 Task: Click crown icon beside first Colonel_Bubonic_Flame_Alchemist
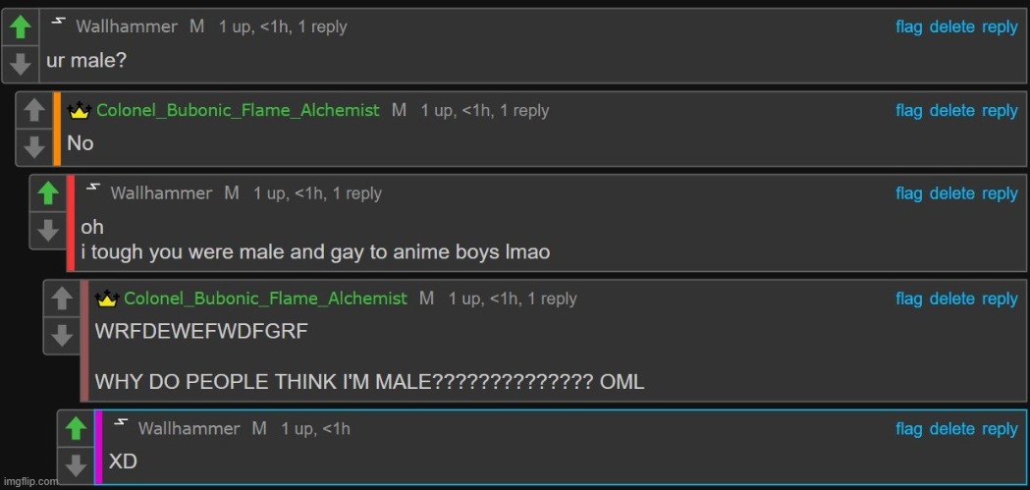click(x=79, y=111)
